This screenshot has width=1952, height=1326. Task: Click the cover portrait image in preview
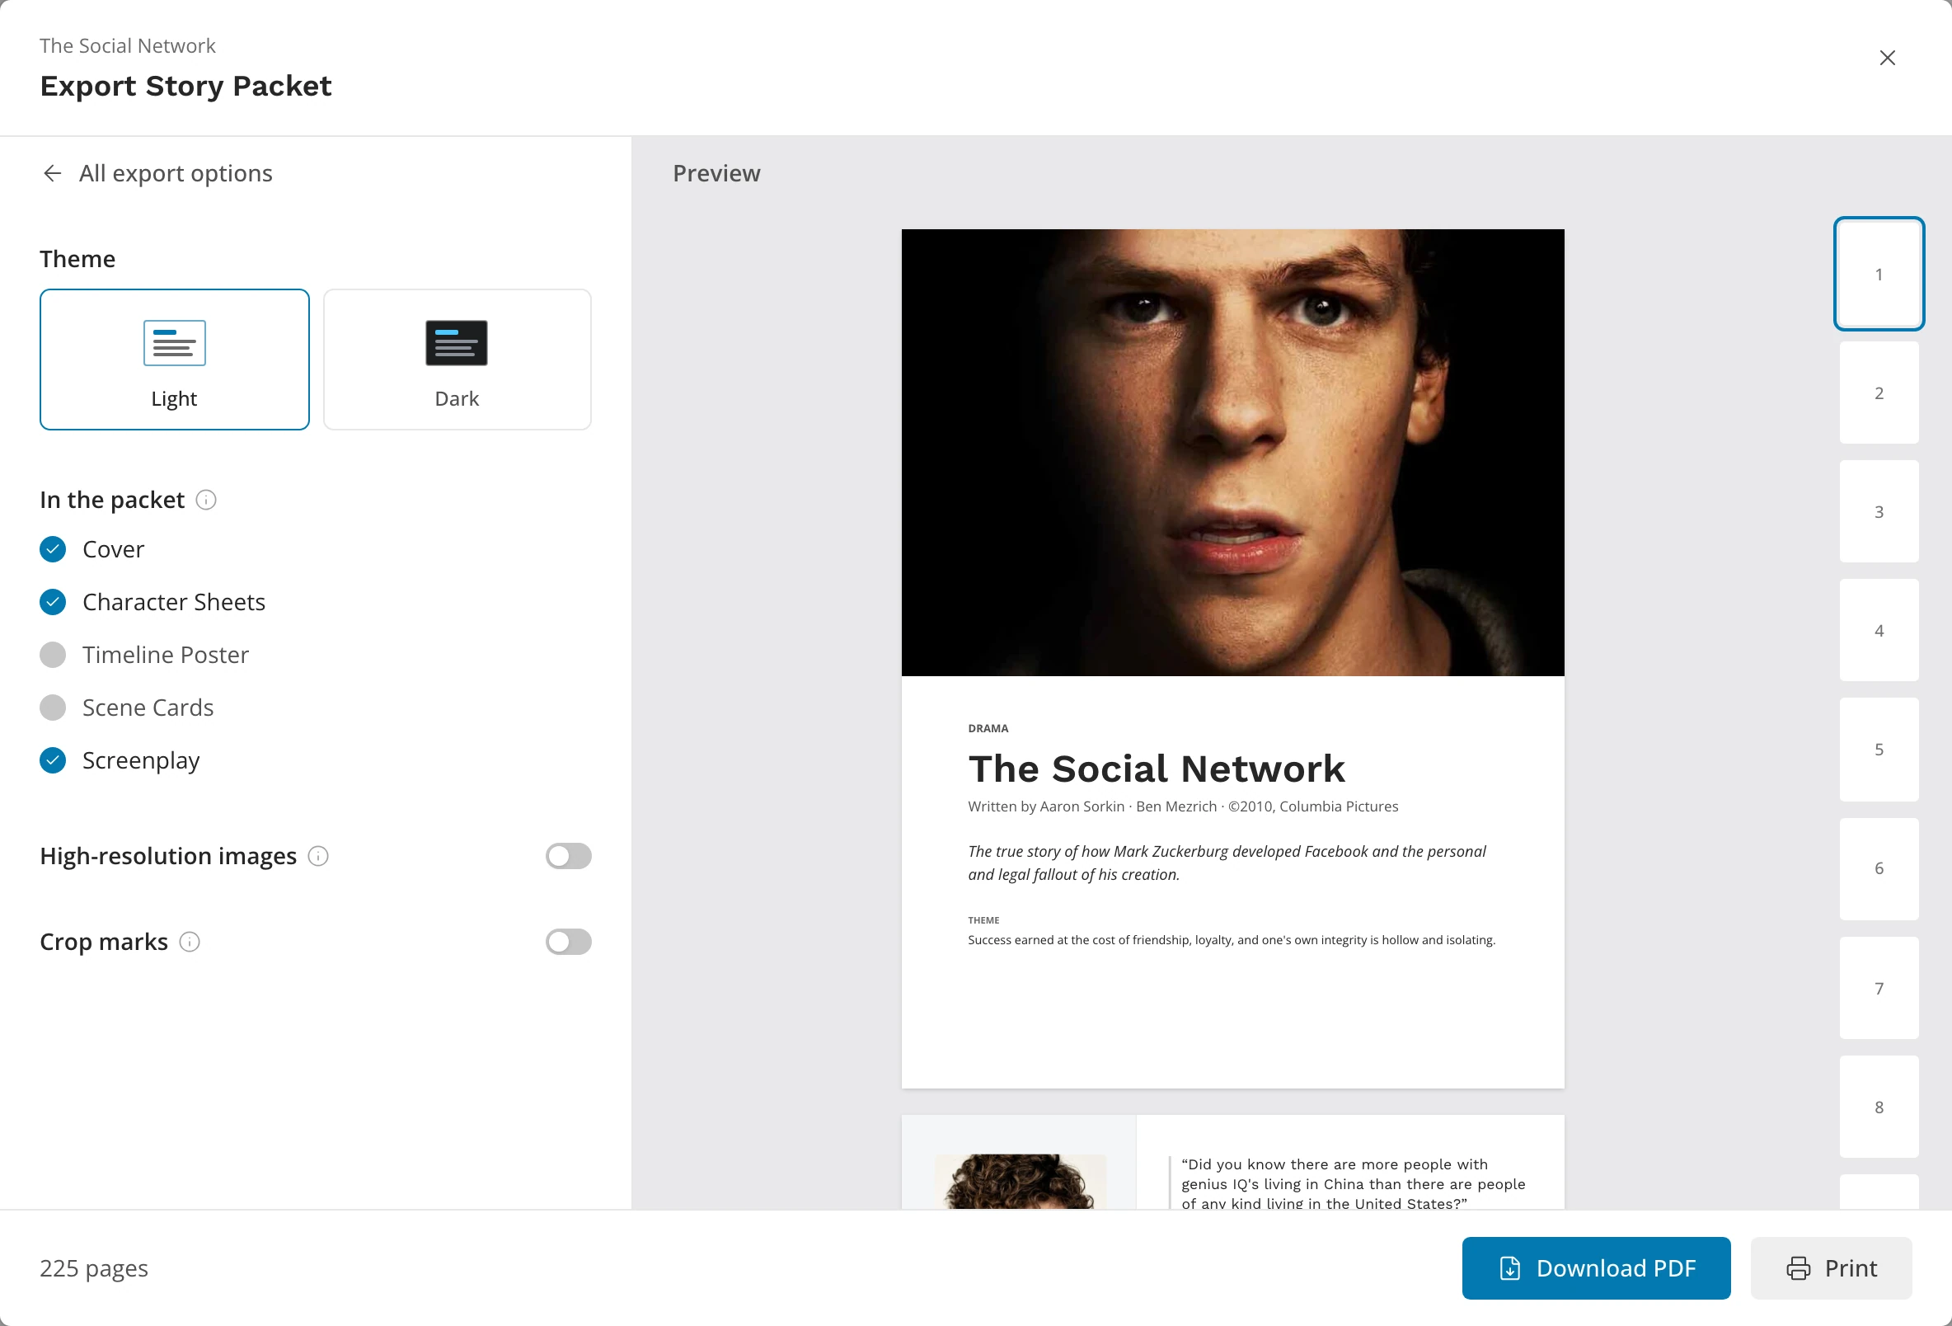pyautogui.click(x=1232, y=452)
